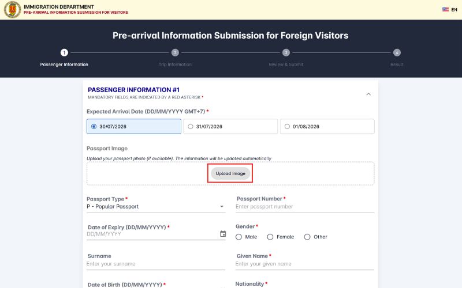Collapse Passenger Information #1 section chevron
462x288 pixels.
368,94
